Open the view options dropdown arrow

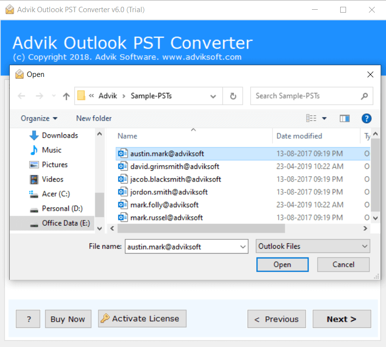click(x=325, y=118)
